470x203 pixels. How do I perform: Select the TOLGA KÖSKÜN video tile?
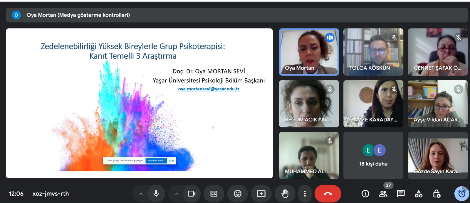coord(373,52)
